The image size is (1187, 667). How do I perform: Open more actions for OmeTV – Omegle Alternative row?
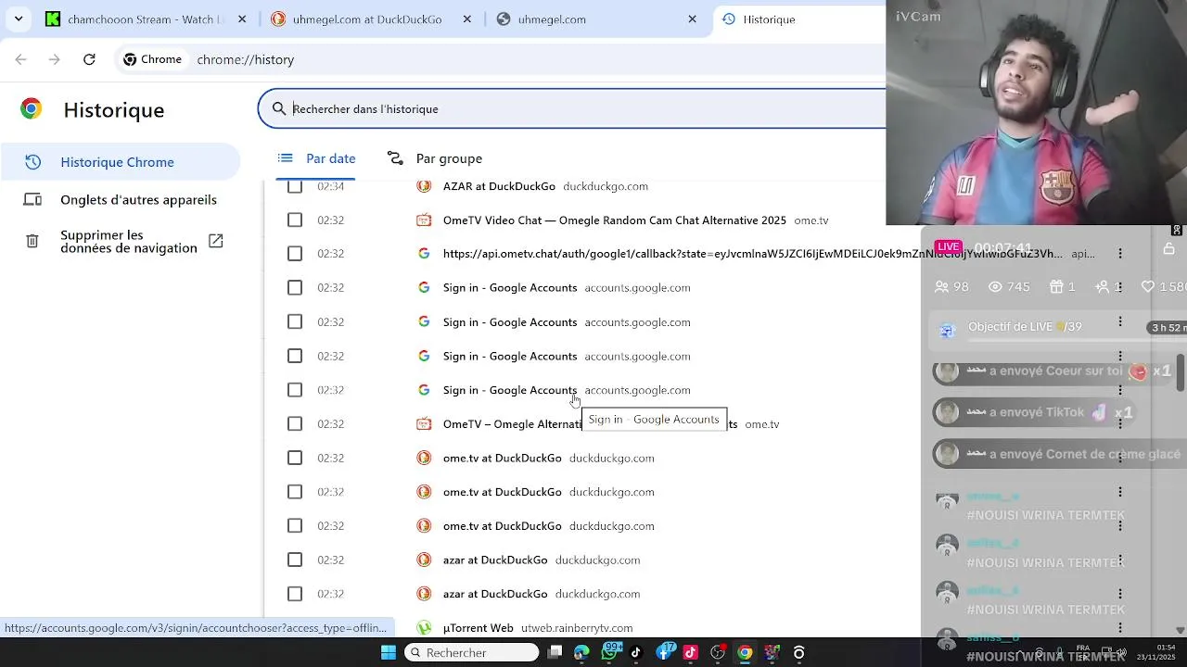[x=1120, y=424]
